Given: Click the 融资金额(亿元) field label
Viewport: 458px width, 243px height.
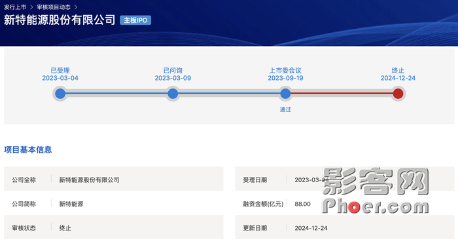Looking at the screenshot, I should [x=263, y=204].
